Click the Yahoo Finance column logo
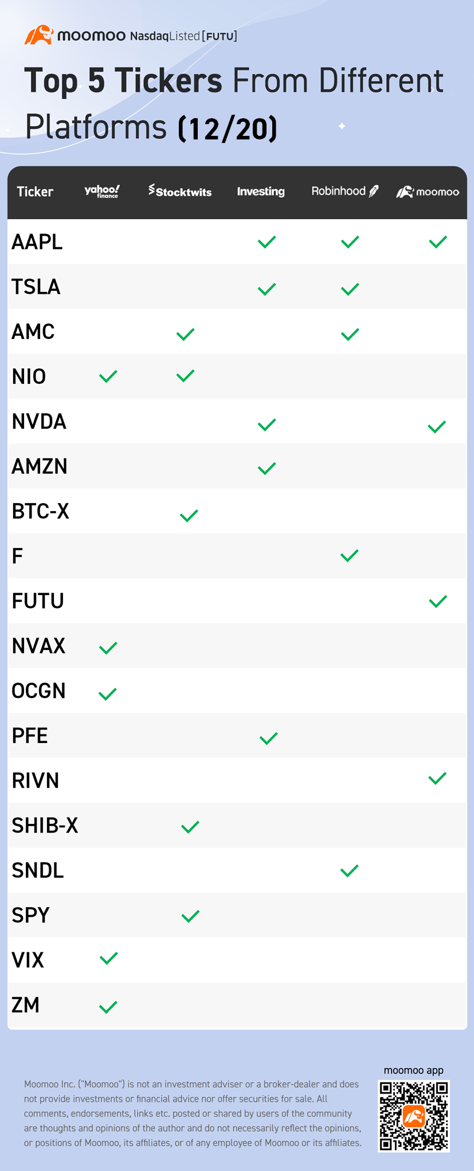Screen dimensions: 474x1171 (102, 191)
